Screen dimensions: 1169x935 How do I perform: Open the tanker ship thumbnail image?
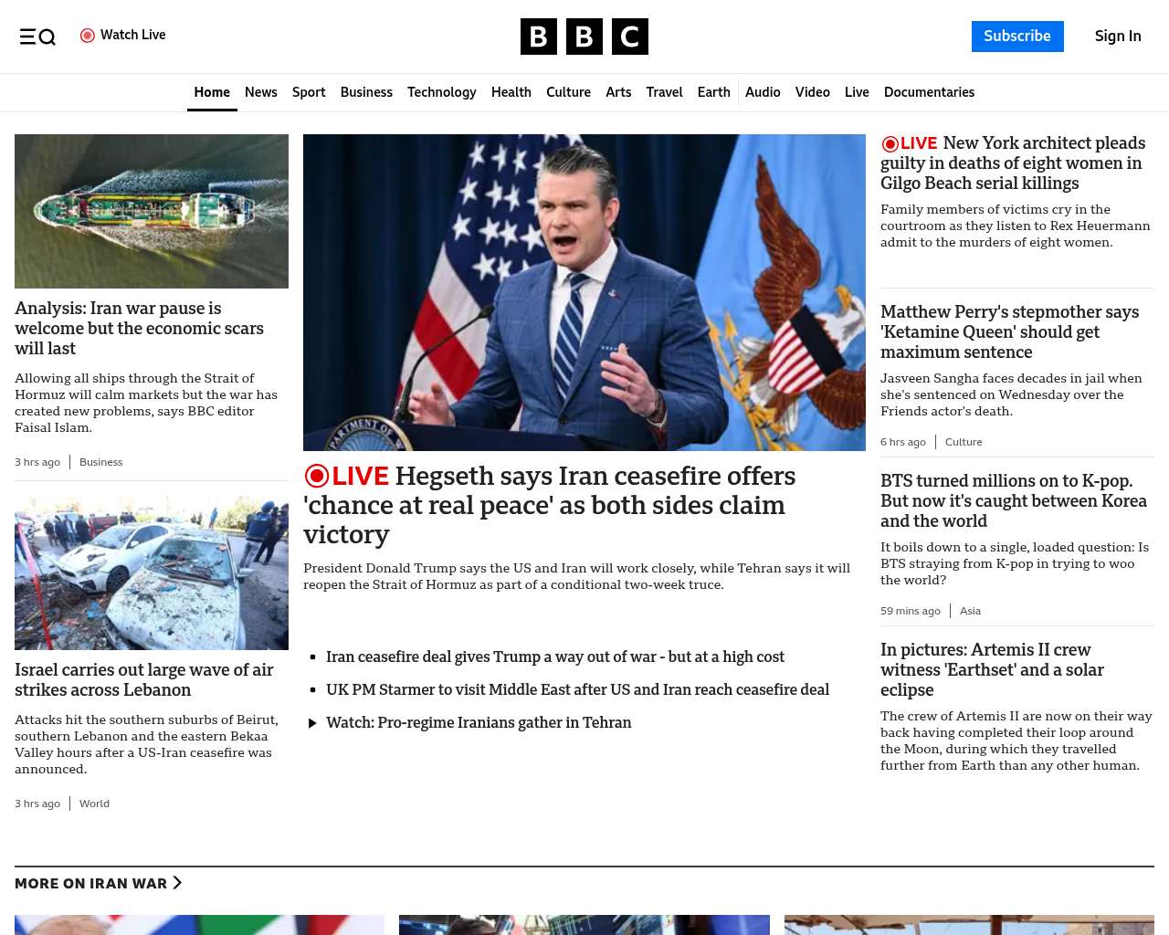pos(152,211)
